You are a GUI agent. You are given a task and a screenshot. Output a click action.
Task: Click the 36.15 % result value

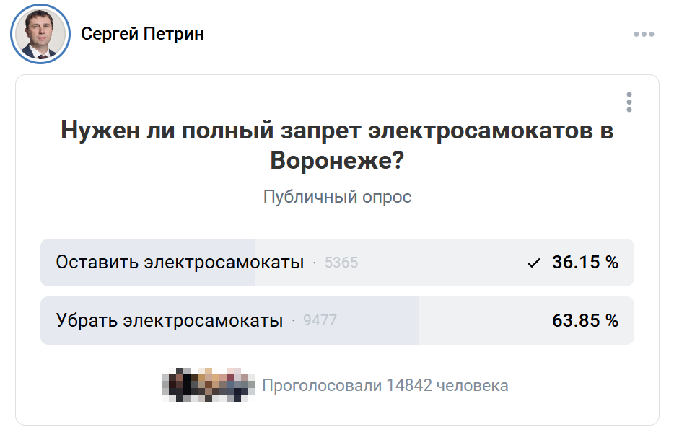pyautogui.click(x=585, y=263)
